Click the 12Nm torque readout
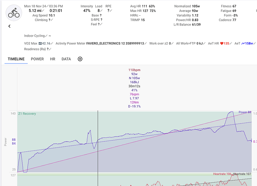Image resolution: width=257 pixels, height=186 pixels. click(x=134, y=102)
